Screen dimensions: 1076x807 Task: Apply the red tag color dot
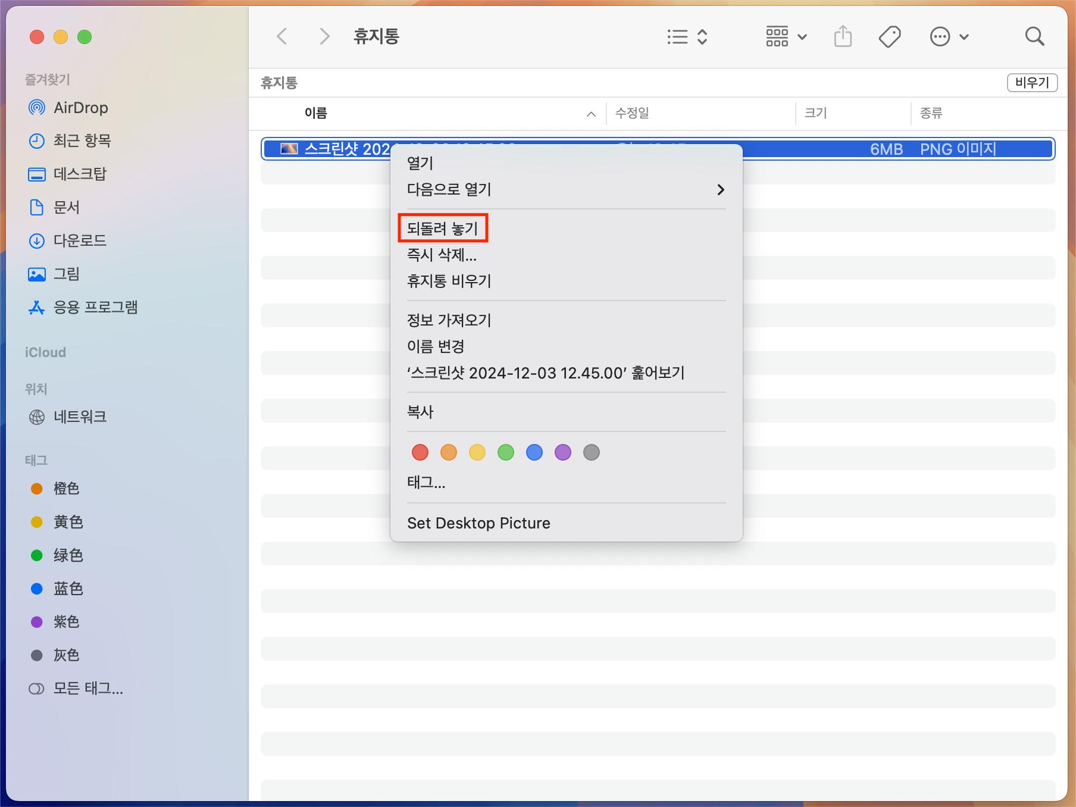(420, 452)
